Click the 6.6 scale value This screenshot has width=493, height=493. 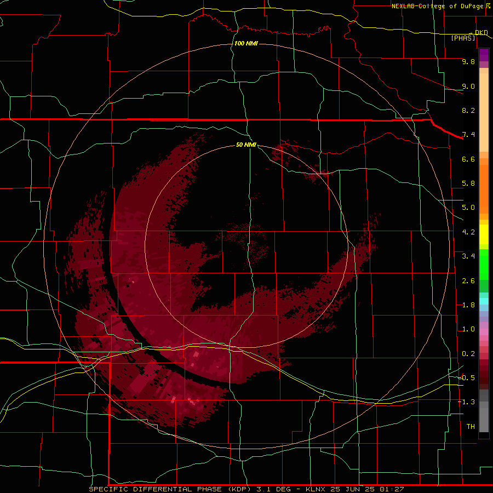[x=468, y=159]
